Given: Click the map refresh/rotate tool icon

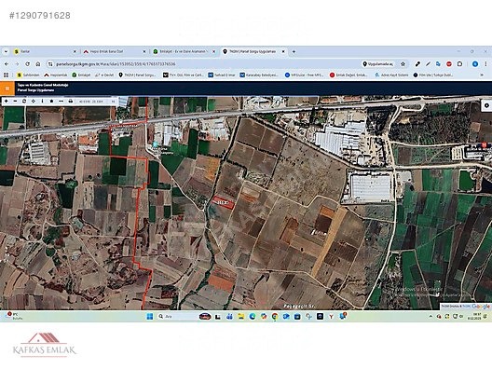Looking at the screenshot, I should [x=24, y=102].
